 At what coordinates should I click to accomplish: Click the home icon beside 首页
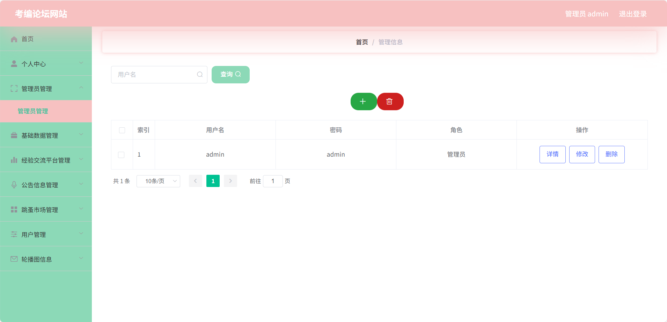pyautogui.click(x=14, y=39)
